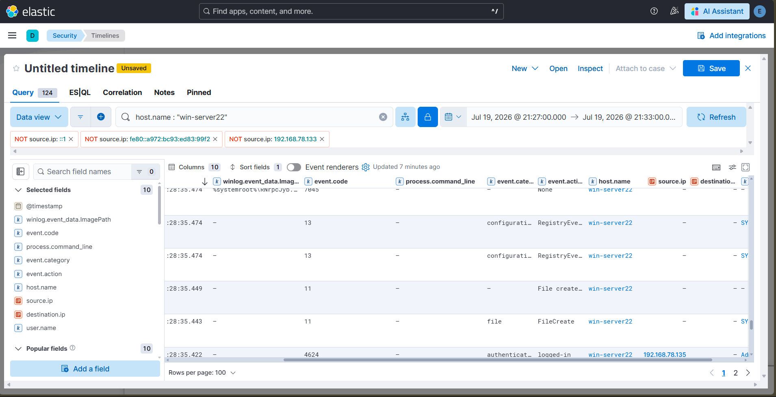This screenshot has width=776, height=397.
Task: Open the data providers hierarchy icon
Action: tap(405, 117)
